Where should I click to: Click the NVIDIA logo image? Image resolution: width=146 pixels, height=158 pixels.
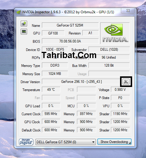click(115, 33)
